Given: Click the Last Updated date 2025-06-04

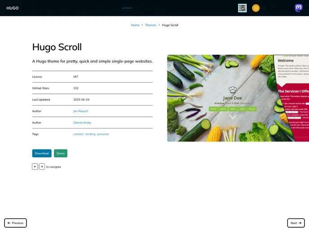Looking at the screenshot, I should [x=81, y=100].
